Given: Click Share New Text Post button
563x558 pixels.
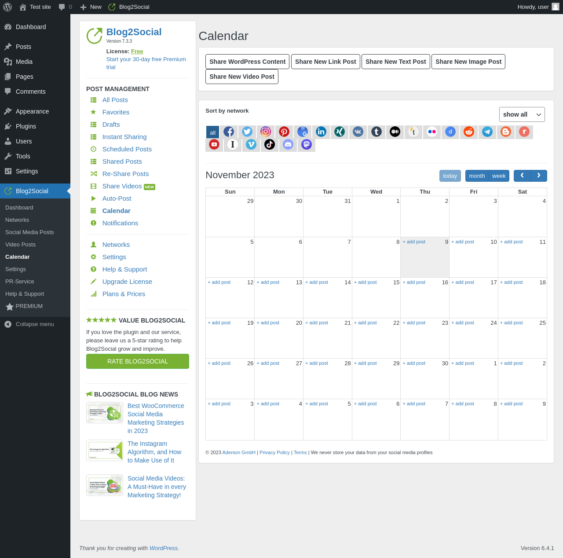Looking at the screenshot, I should [396, 62].
